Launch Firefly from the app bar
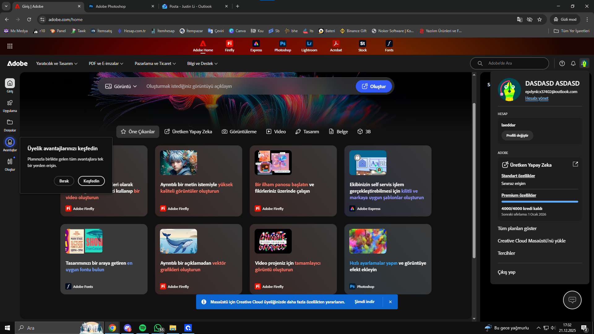594x334 pixels. (230, 46)
